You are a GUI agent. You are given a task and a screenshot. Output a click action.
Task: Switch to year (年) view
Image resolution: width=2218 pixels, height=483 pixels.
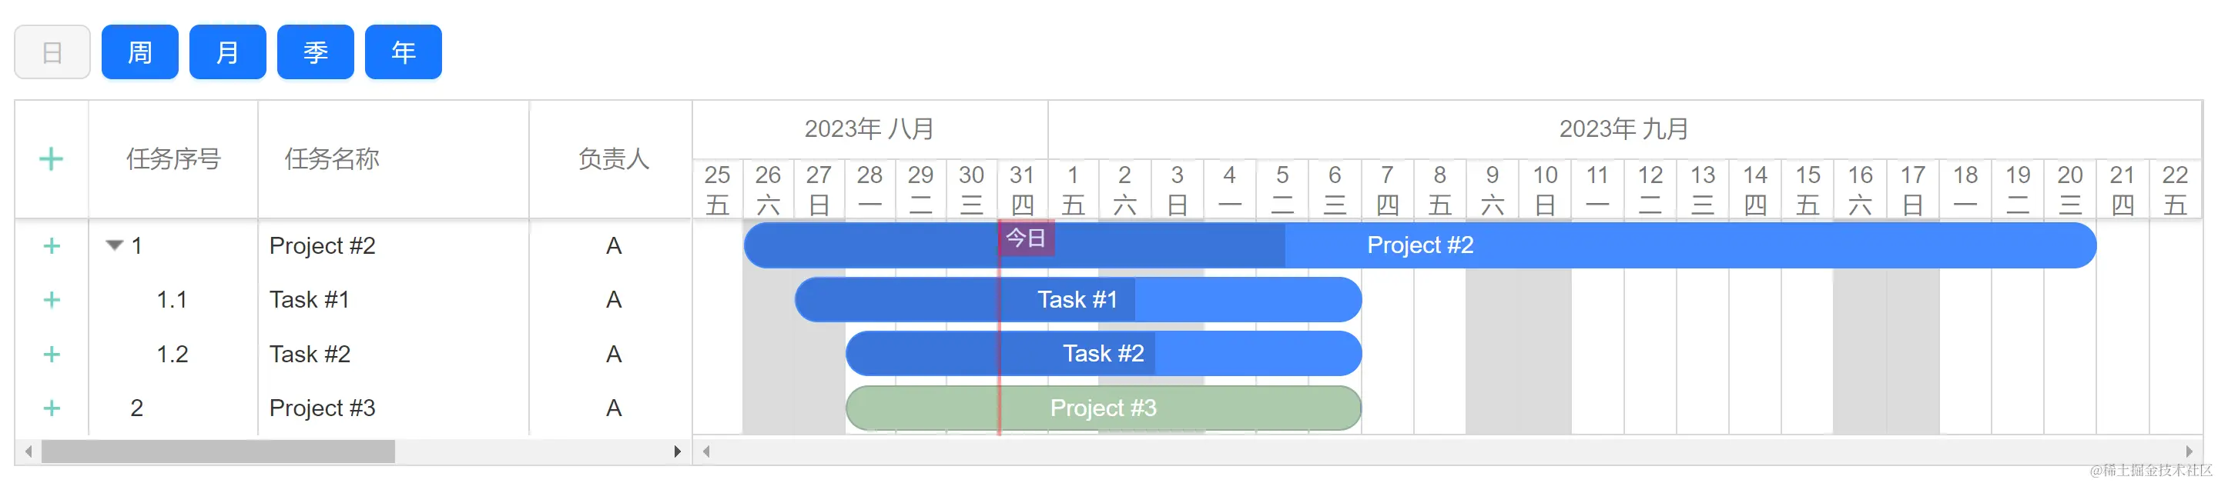[403, 52]
